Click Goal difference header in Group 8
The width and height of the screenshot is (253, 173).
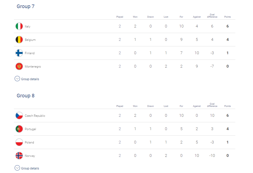pos(212,105)
